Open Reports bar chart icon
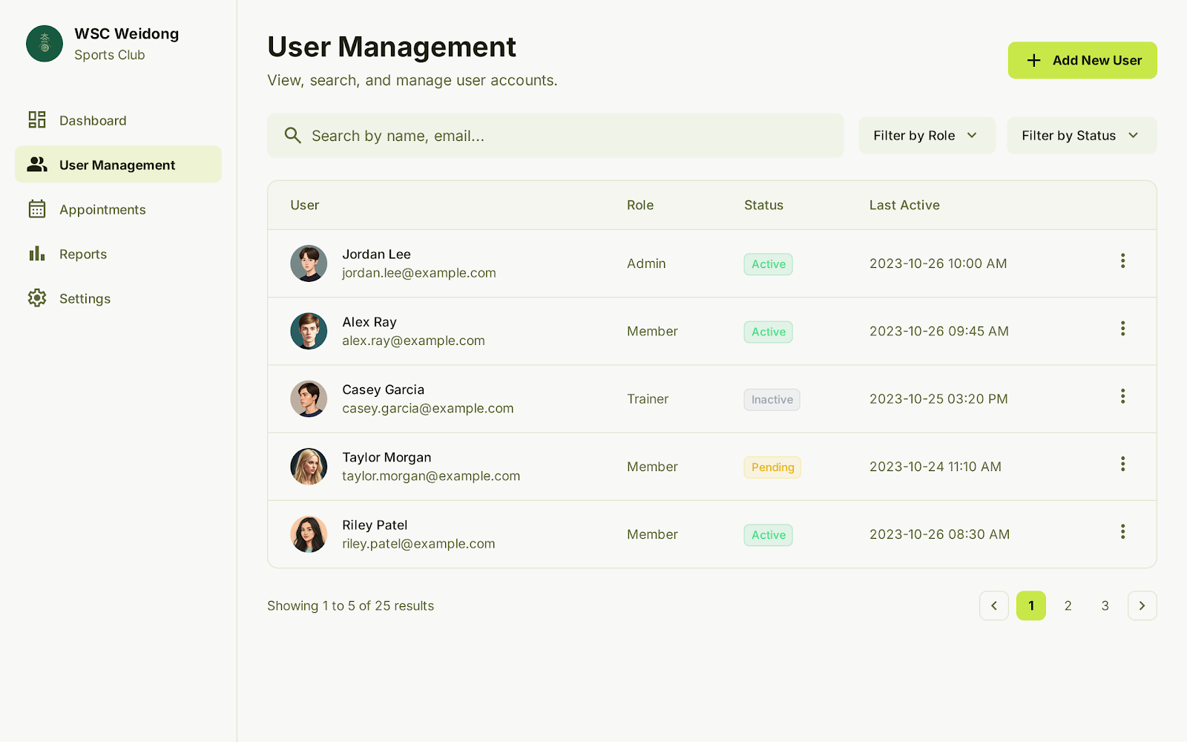This screenshot has width=1187, height=742. pos(37,254)
